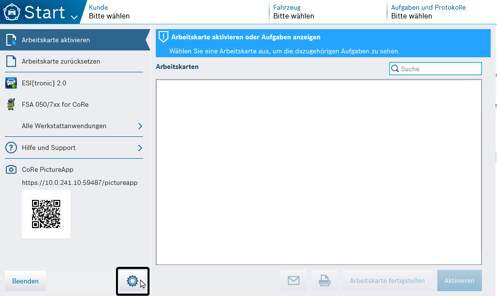Launch FSA 050/7xx for CoRe
Image resolution: width=497 pixels, height=296 pixels.
tap(74, 104)
